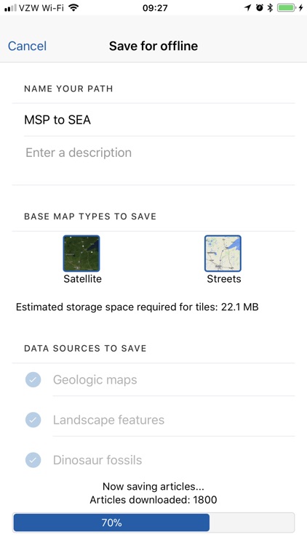Tap the 70% download progress bar
Image resolution: width=307 pixels, height=545 pixels.
coord(153,522)
